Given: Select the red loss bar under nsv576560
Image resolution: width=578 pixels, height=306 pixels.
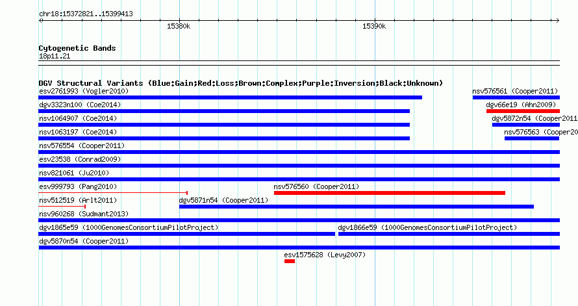Looking at the screenshot, I should [390, 193].
